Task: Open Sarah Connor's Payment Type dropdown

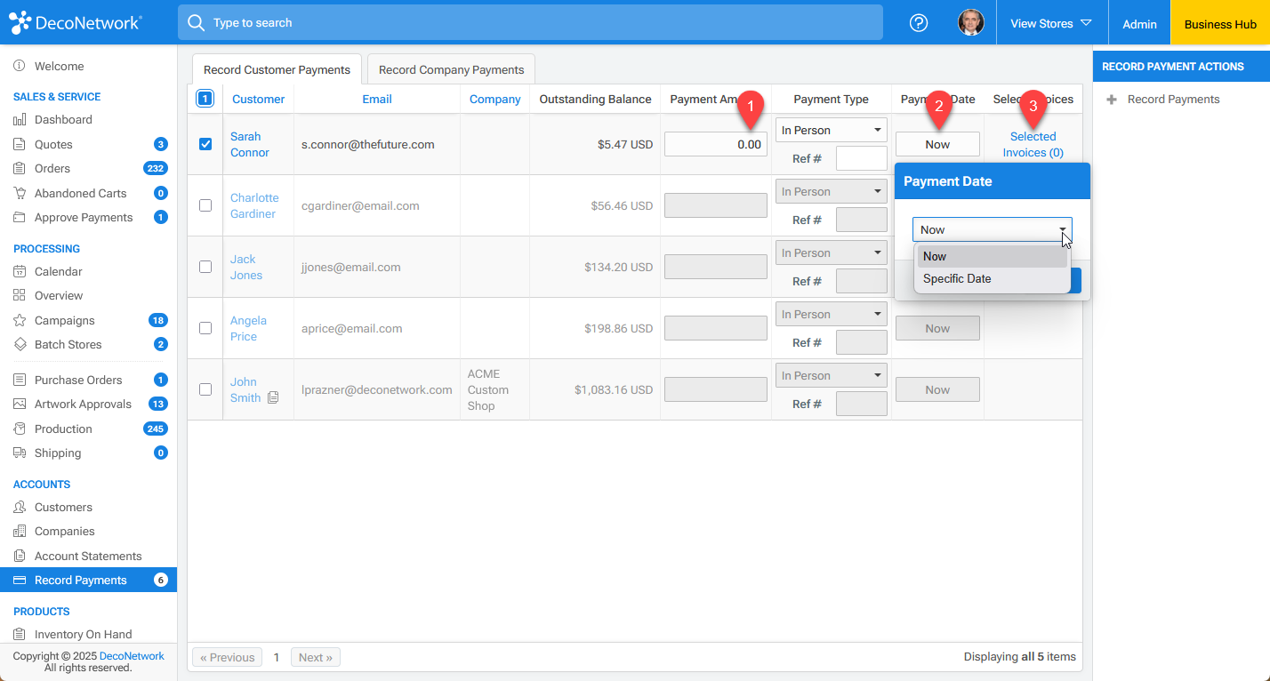Action: 832,130
